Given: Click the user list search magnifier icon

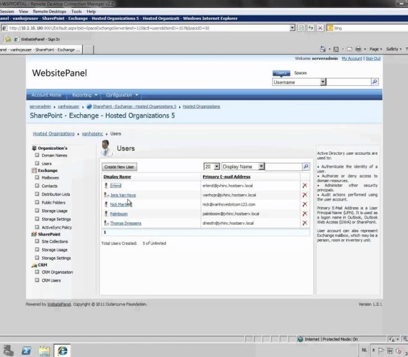Looking at the screenshot, I should click(x=306, y=166).
